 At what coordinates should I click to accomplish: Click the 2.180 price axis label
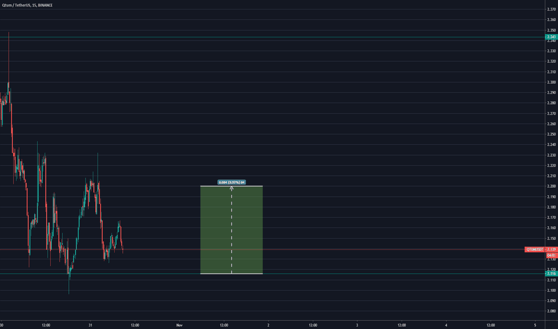551,207
